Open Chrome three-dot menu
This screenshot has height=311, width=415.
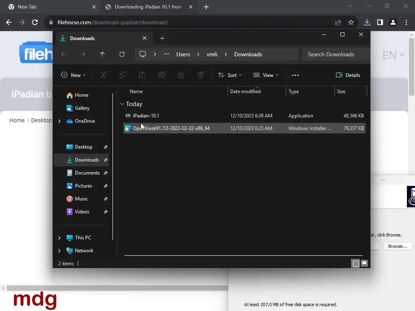(406, 23)
